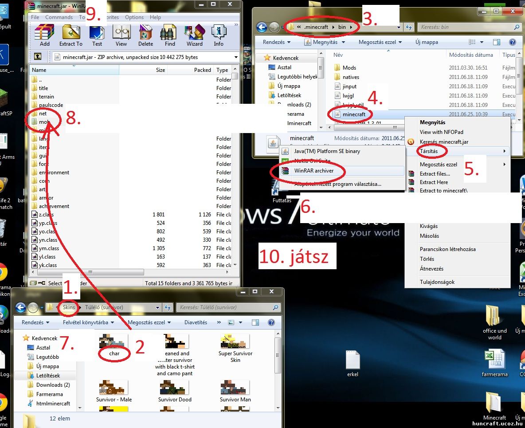
Task: Select Farmerama in Túlélő window sidebar
Action: 45,394
